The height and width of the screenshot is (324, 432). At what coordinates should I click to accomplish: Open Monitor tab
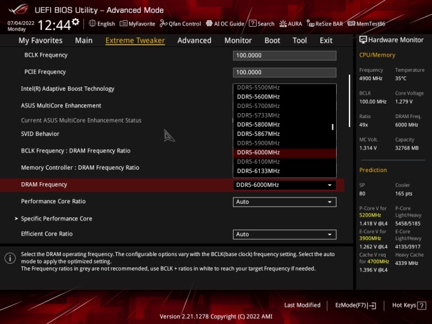238,41
